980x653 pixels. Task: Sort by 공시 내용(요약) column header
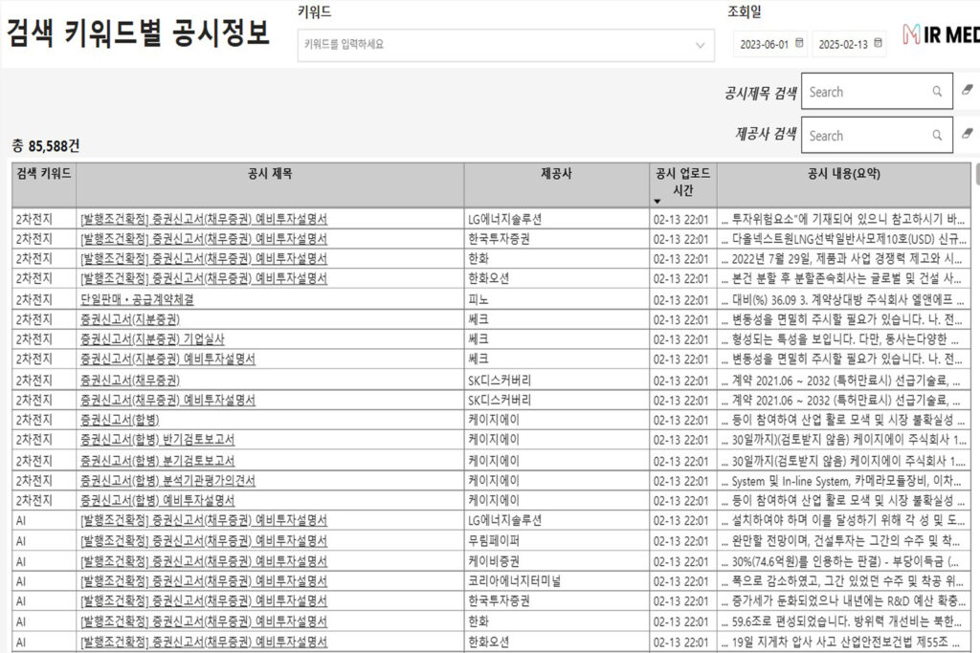pyautogui.click(x=844, y=185)
